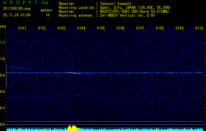Screen dimensions: 206x131
Task: Select the 1.1 frequency axis label
Action: coord(3,42)
